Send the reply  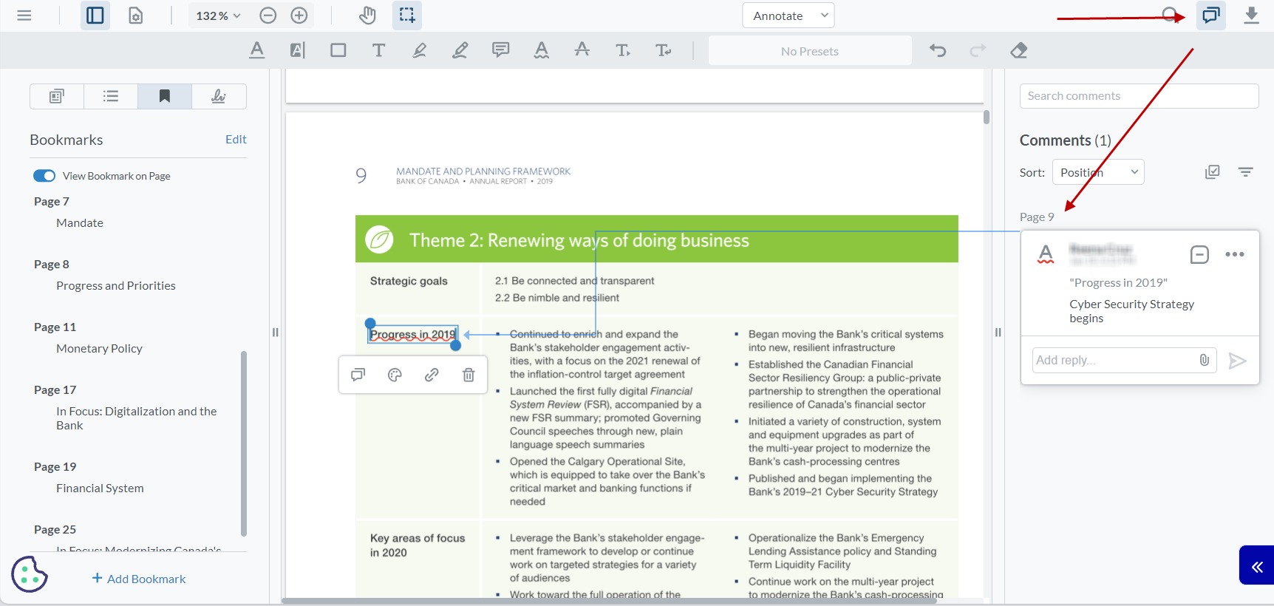click(1237, 360)
